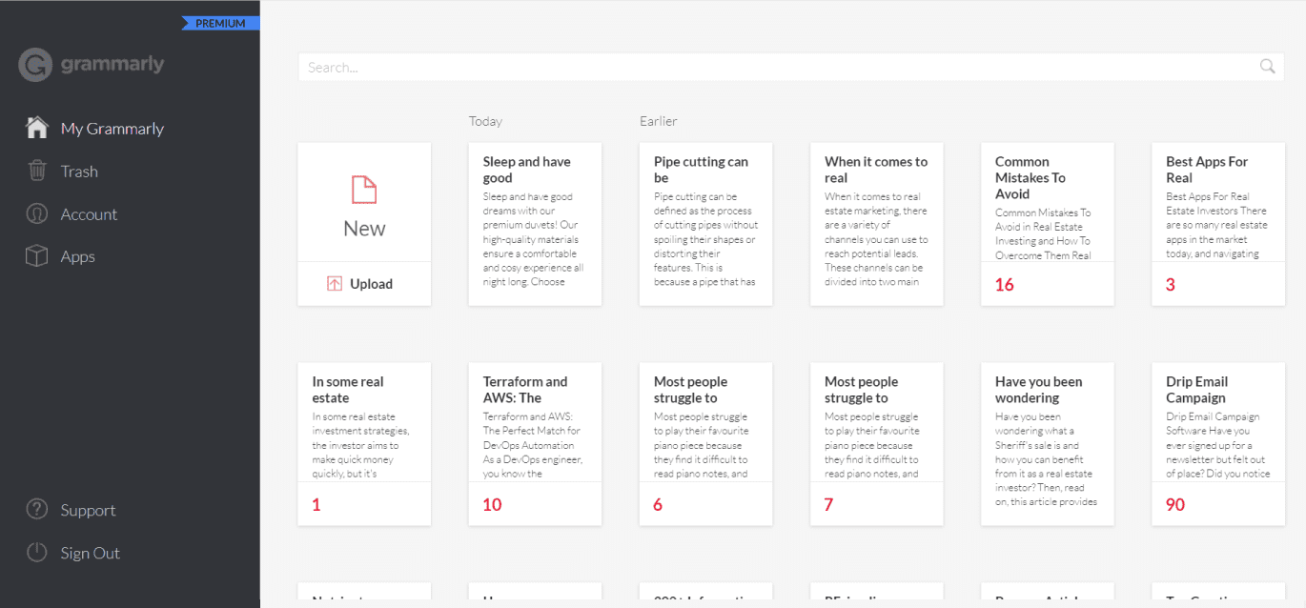Click the Grammarly logo icon
The height and width of the screenshot is (608, 1306).
pyautogui.click(x=35, y=65)
